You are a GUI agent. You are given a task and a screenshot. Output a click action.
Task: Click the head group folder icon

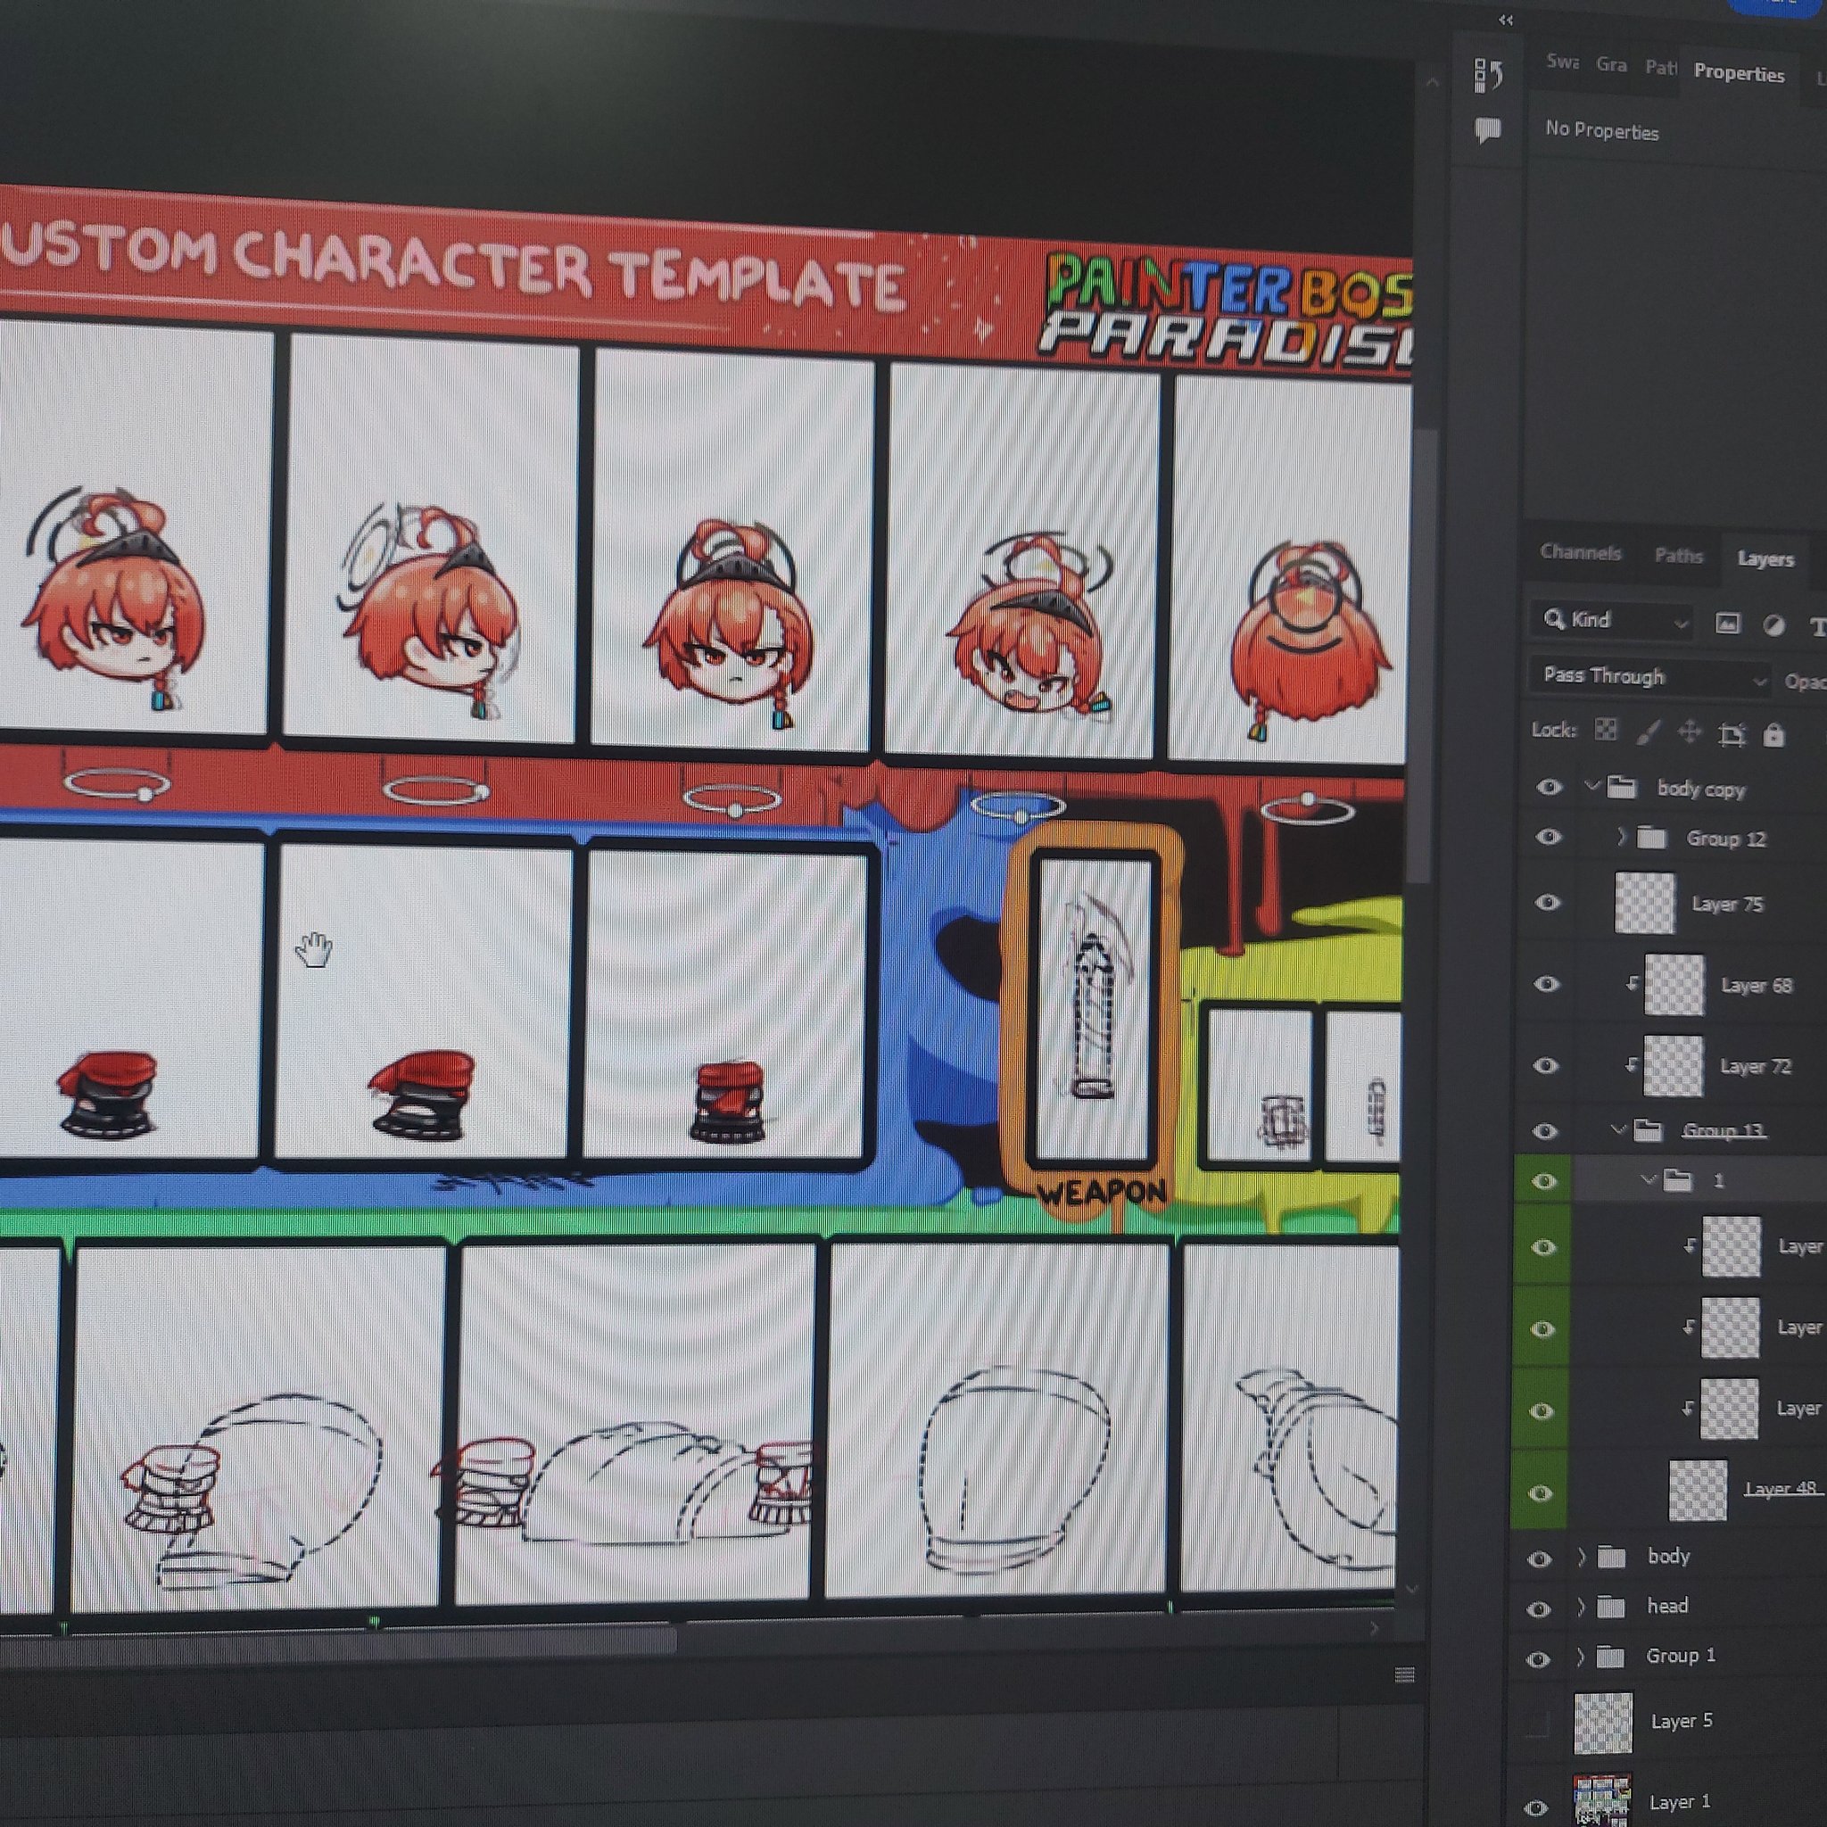pos(1610,1606)
